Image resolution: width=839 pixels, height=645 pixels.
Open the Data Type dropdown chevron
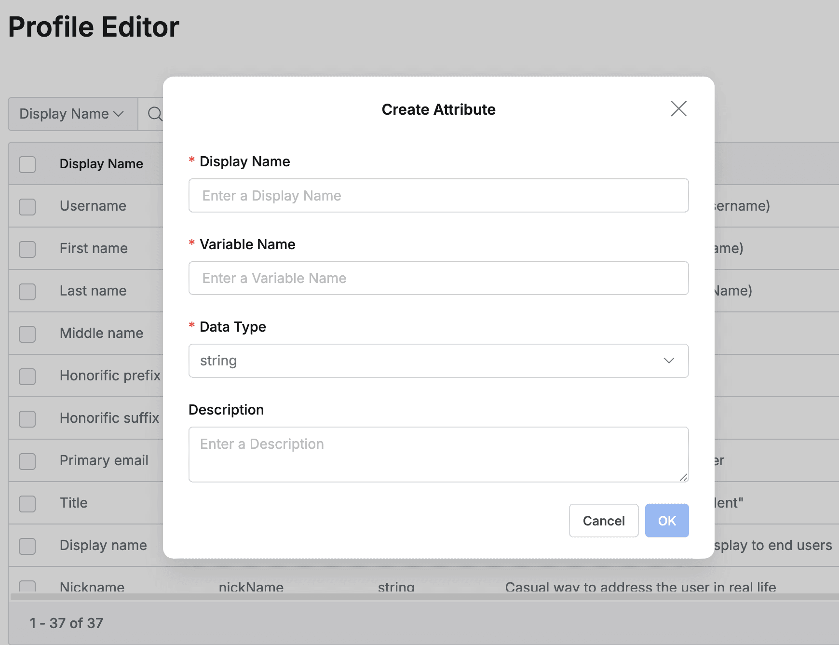pos(668,361)
